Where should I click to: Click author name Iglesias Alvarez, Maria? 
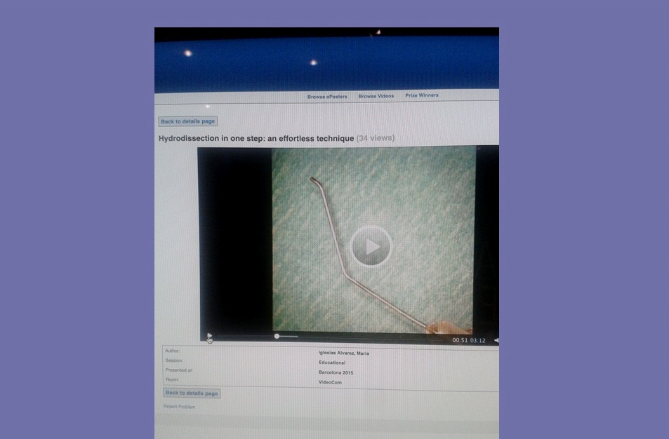[x=344, y=353]
